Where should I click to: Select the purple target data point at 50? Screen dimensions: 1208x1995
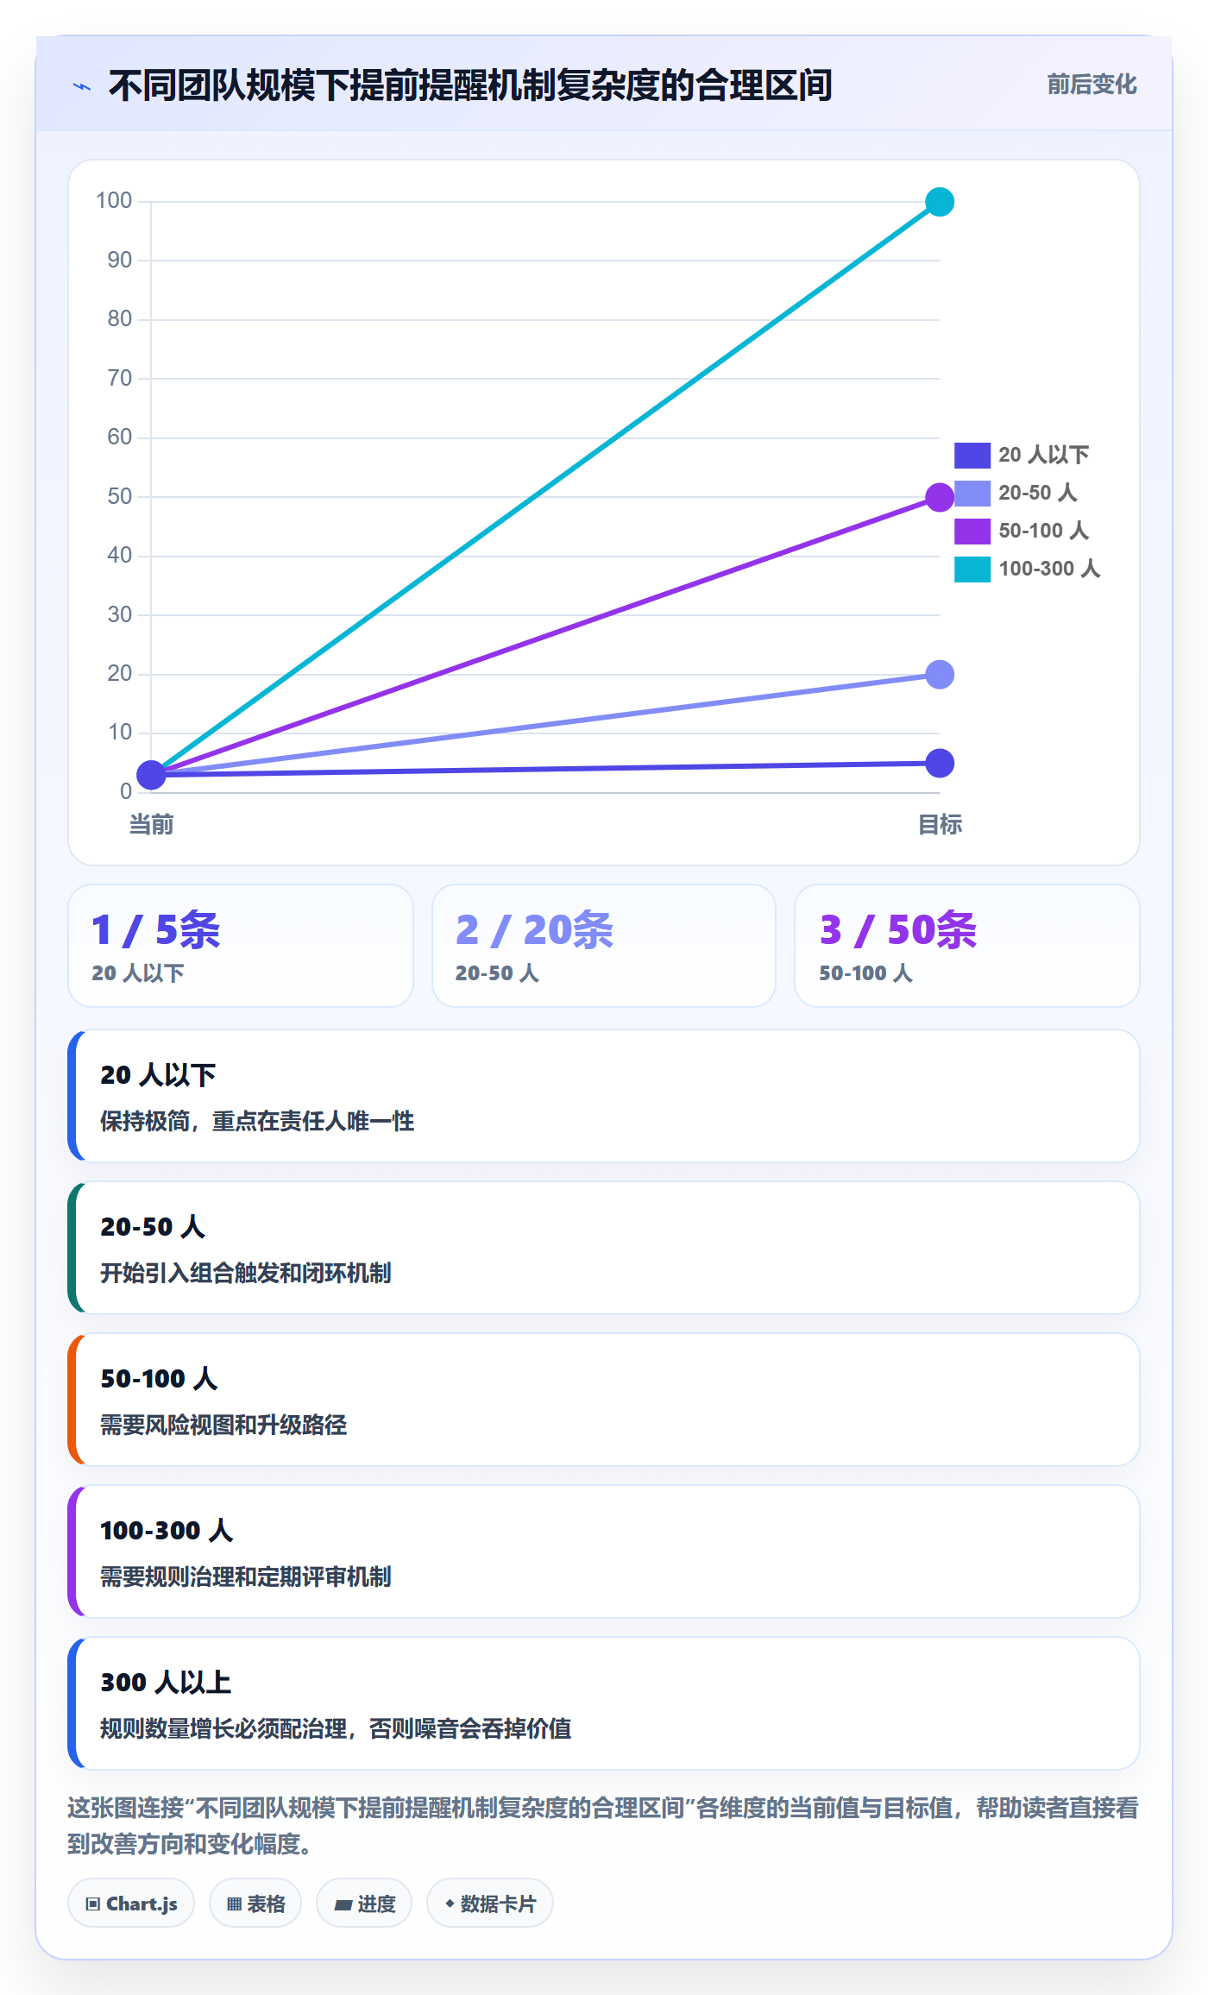tap(940, 497)
